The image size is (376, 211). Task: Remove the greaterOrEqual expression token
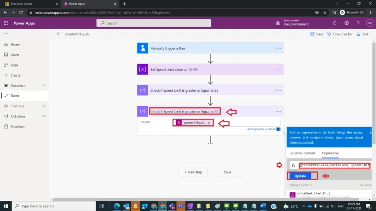click(209, 123)
